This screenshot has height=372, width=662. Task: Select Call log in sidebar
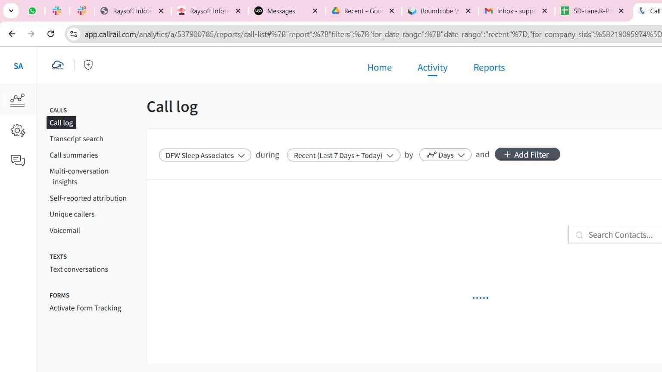point(61,123)
